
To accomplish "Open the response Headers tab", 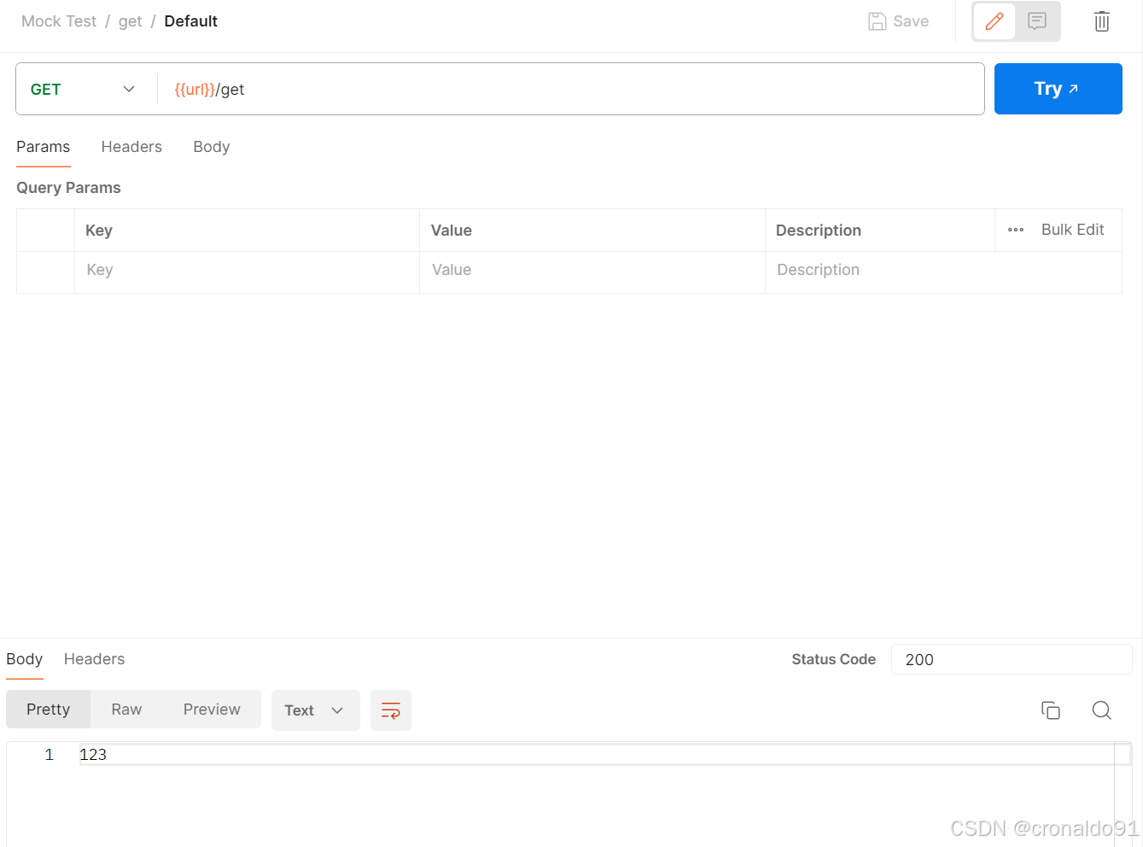I will pyautogui.click(x=94, y=659).
